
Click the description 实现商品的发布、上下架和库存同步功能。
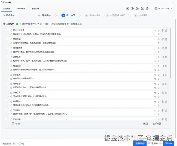pyautogui.click(x=30, y=88)
